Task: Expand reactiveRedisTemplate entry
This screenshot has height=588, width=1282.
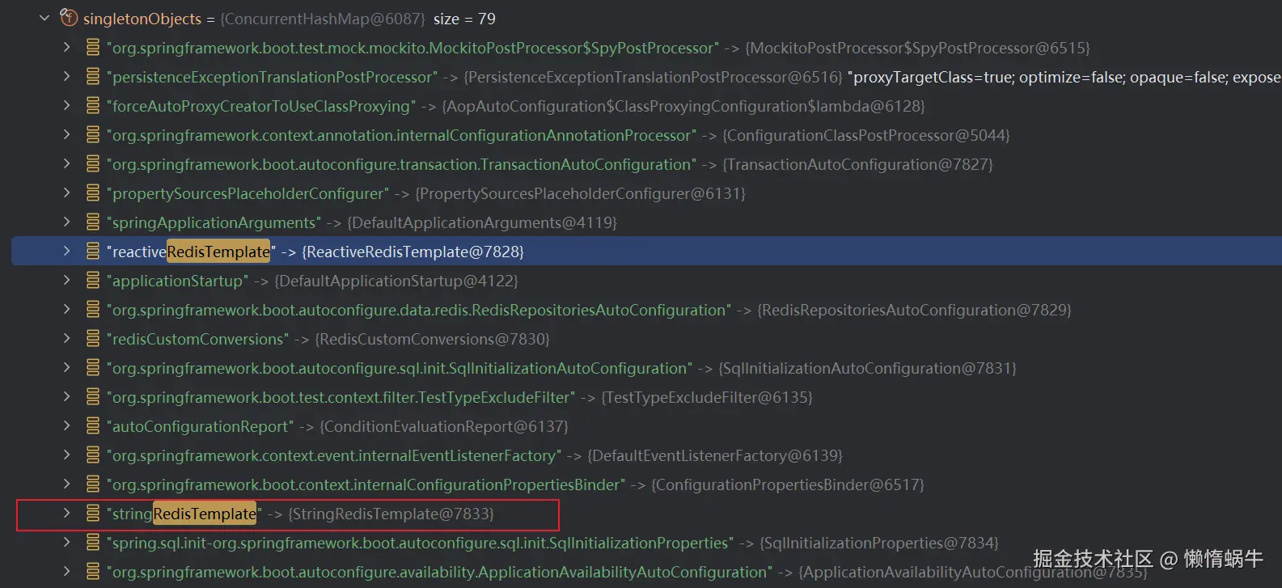Action: click(67, 251)
